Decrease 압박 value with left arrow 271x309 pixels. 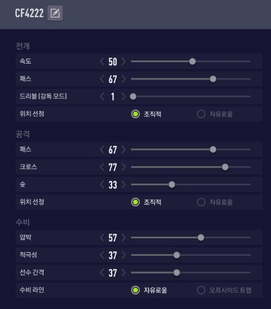(x=102, y=237)
